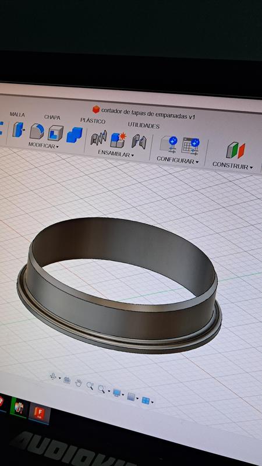Image resolution: width=262 pixels, height=466 pixels.
Task: Switch to the CHAPA tab
Action: 52,117
